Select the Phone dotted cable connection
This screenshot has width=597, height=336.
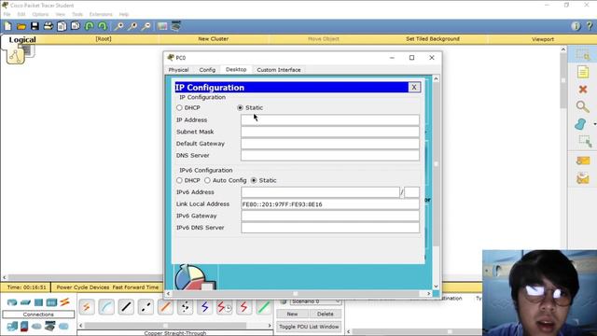click(185, 307)
